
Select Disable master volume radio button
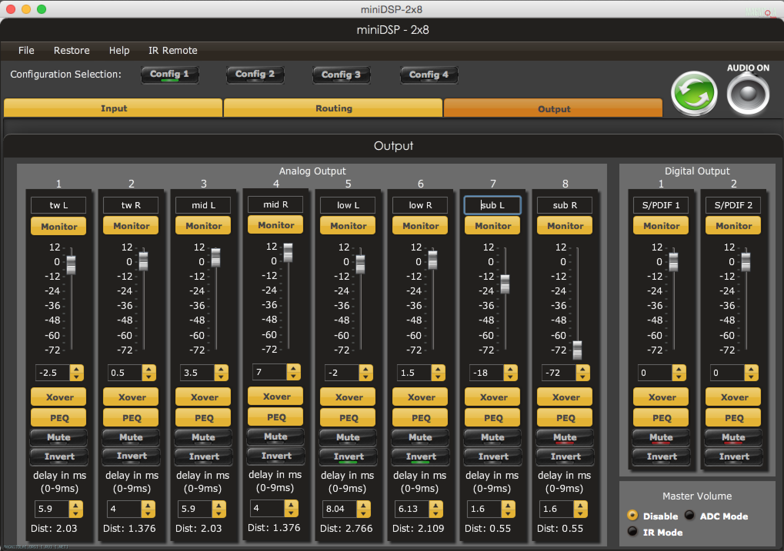pyautogui.click(x=632, y=515)
